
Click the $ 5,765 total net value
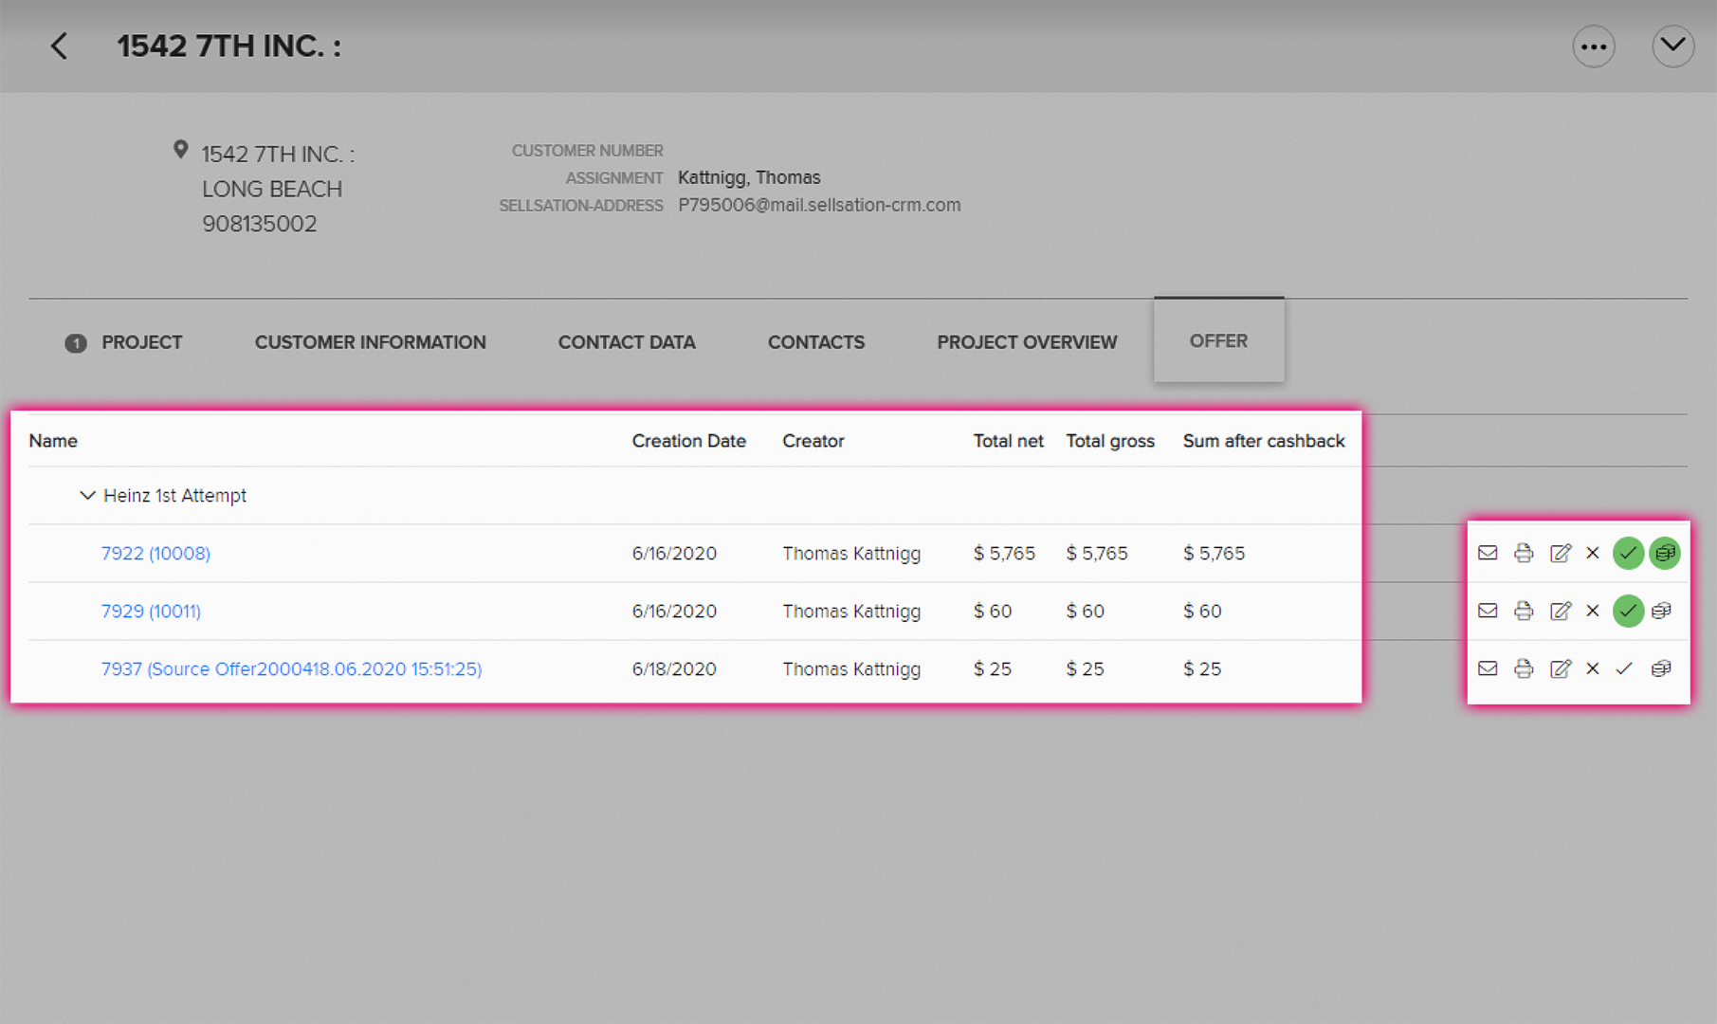point(1004,554)
